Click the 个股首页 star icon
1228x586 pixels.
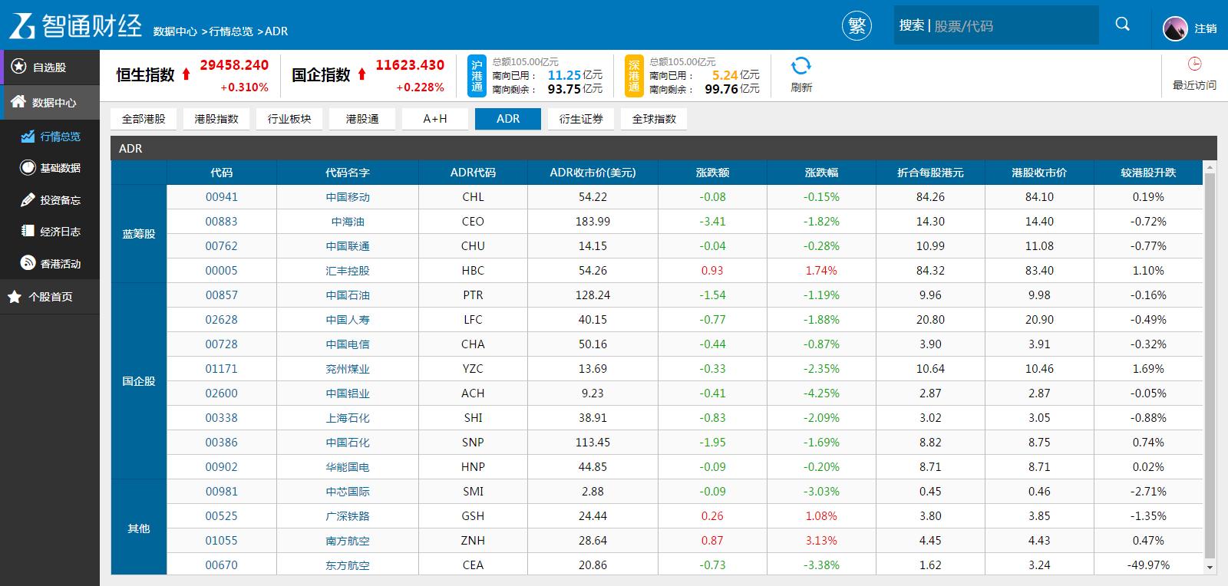coord(15,296)
